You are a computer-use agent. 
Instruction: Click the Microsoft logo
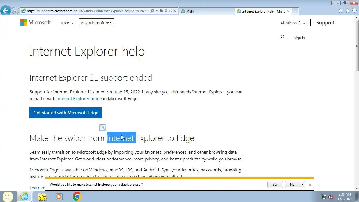point(36,22)
